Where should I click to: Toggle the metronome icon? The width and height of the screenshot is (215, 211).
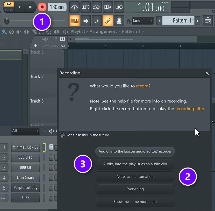click(x=74, y=7)
